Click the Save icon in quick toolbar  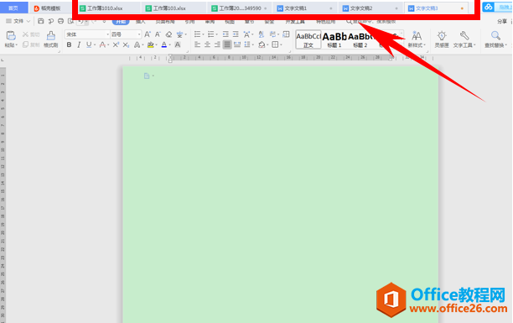tap(40, 21)
